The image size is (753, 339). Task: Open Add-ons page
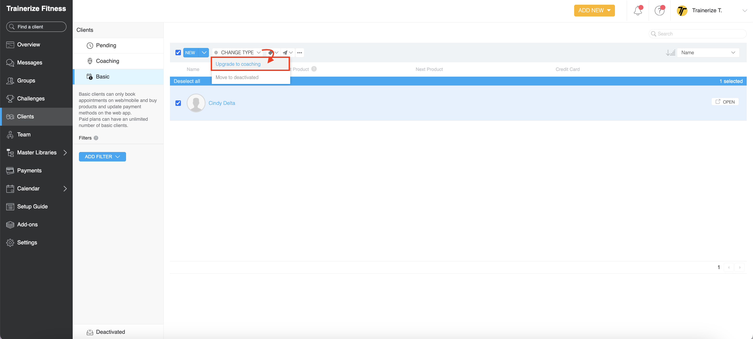click(36, 225)
